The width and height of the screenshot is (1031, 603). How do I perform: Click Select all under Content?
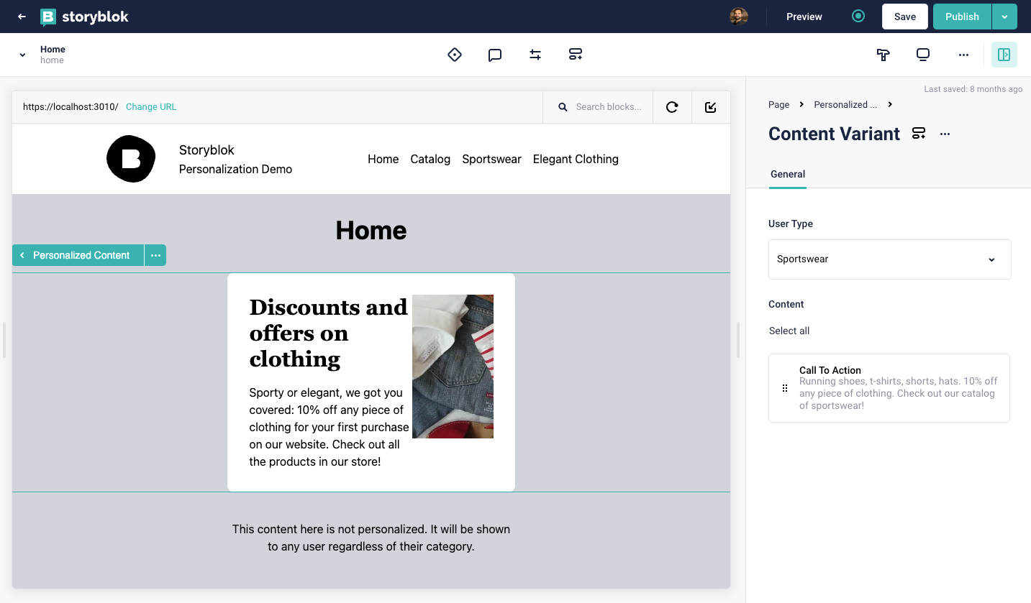789,331
